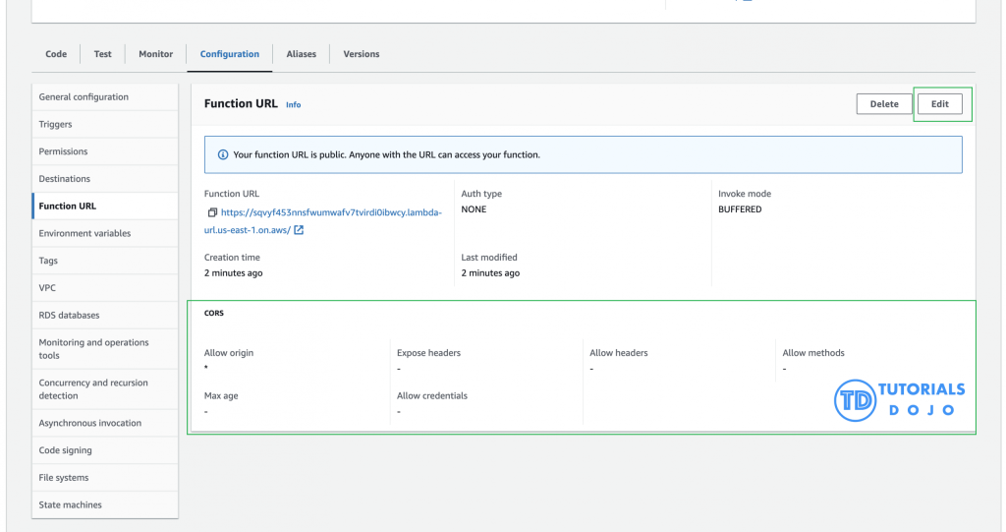Open function URL via external link icon
This screenshot has width=1006, height=532.
[299, 230]
